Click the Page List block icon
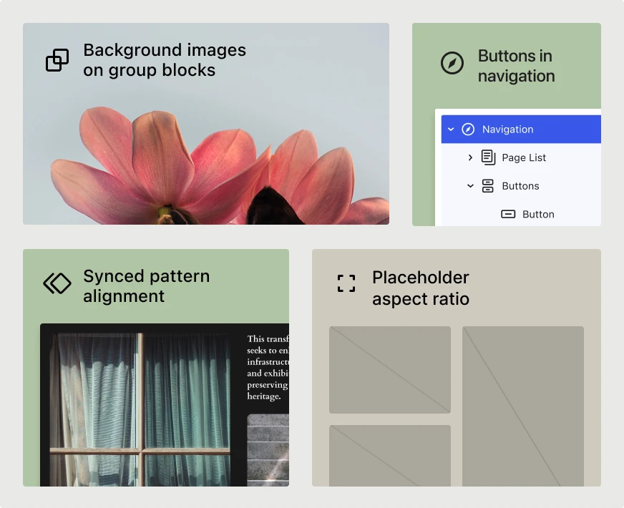The image size is (624, 508). [x=488, y=157]
